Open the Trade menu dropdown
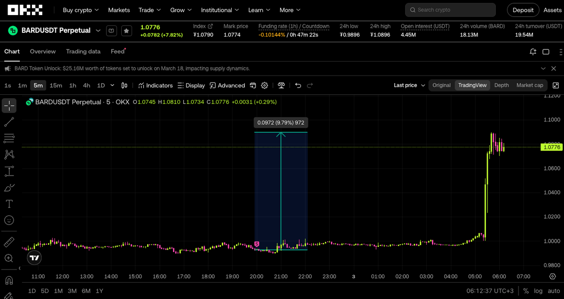Screen dimensions: 564x299 [149, 10]
